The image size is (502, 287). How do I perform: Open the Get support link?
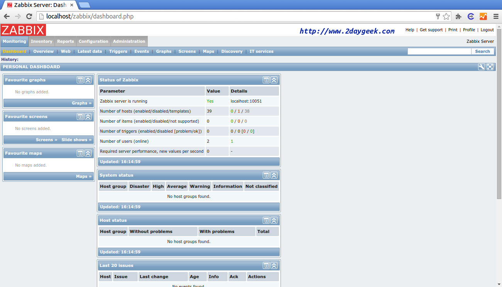point(431,30)
